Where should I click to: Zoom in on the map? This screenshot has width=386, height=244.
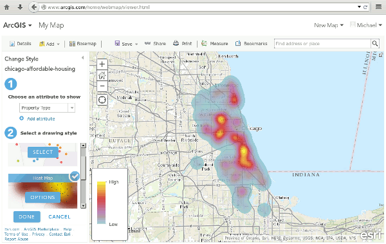[x=102, y=64]
